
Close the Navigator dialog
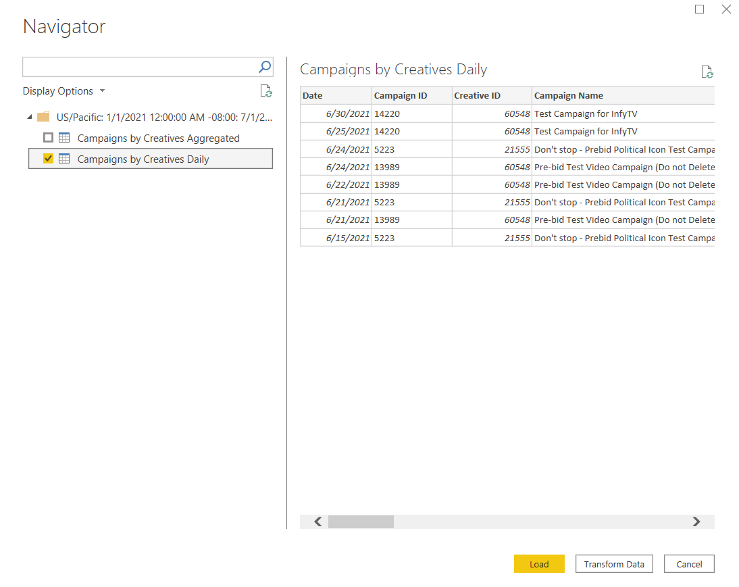coord(726,9)
